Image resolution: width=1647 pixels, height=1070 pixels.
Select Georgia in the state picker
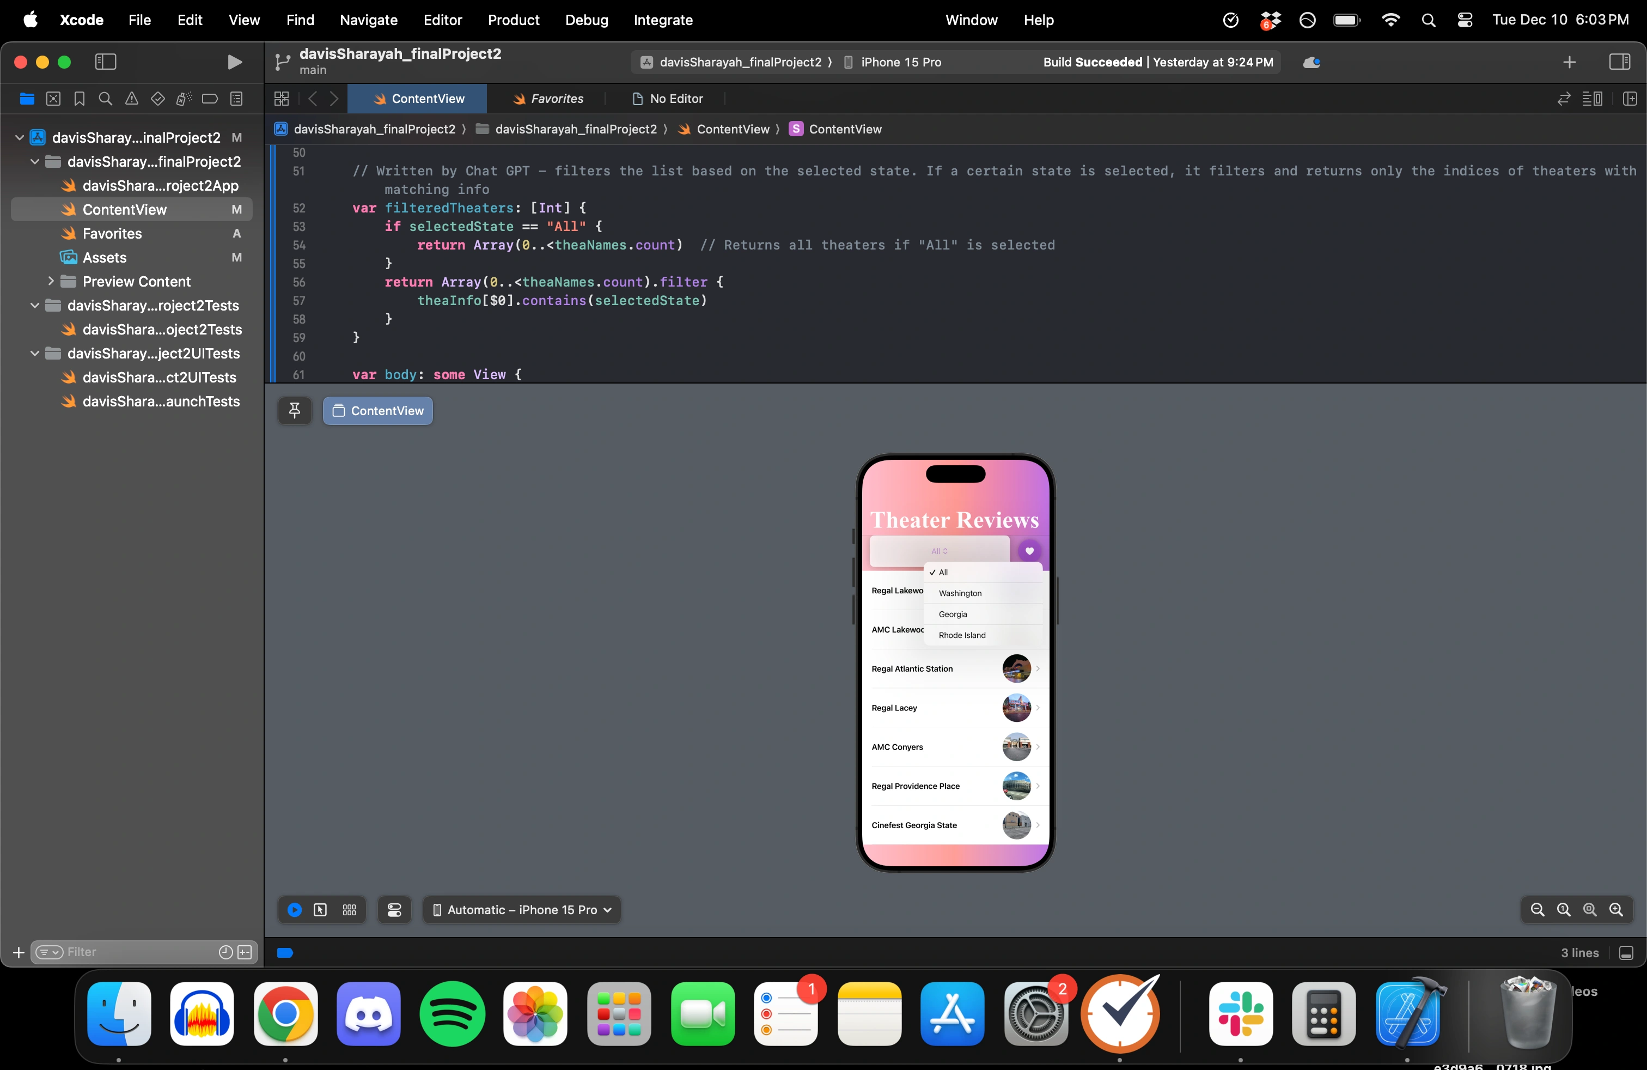[953, 614]
